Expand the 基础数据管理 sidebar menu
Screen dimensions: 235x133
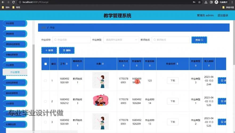15,93
